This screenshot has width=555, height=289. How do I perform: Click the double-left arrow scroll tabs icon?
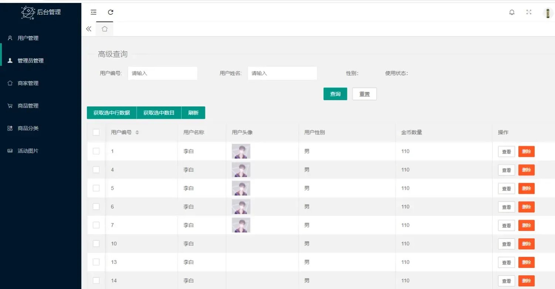pos(89,29)
